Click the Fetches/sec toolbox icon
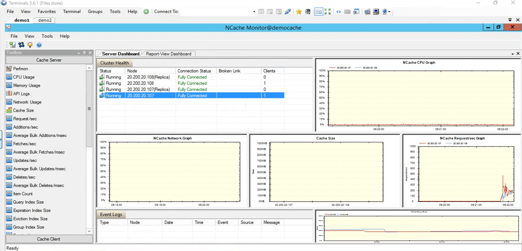The image size is (522, 251). 9,143
